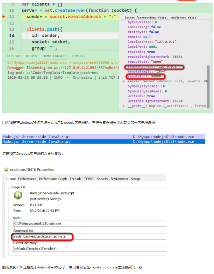The width and height of the screenshot is (214, 274).
Task: Open the TERMINAL panel tab
Action: coord(79,56)
